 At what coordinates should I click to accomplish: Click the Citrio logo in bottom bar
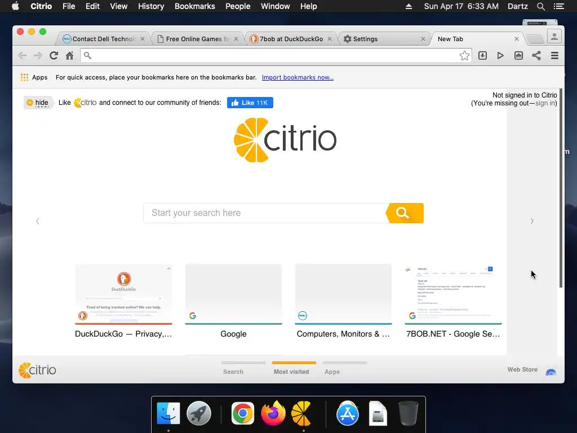coord(37,370)
